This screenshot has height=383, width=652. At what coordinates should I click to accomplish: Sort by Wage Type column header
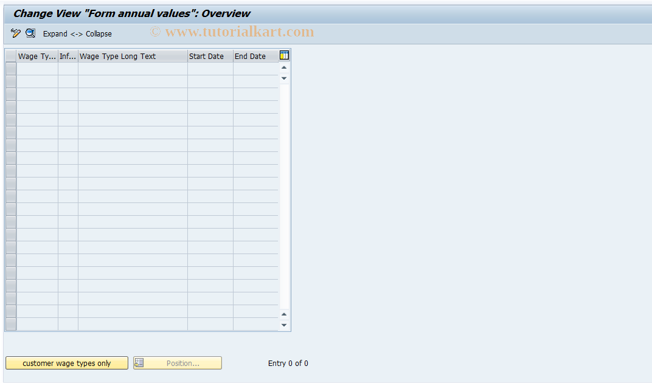coord(37,56)
